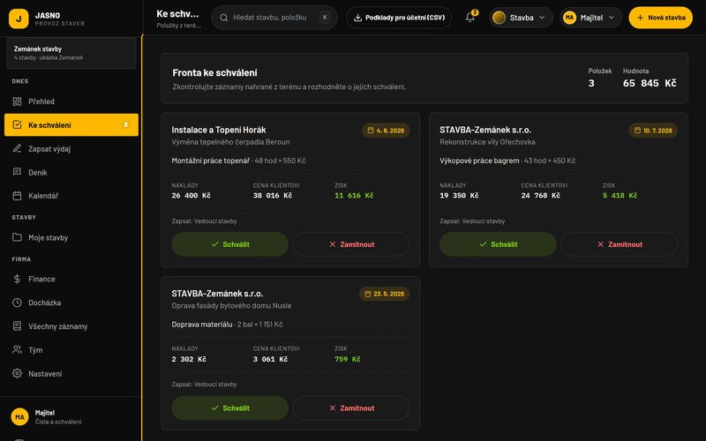
Task: Open the Stavba dropdown
Action: point(521,18)
